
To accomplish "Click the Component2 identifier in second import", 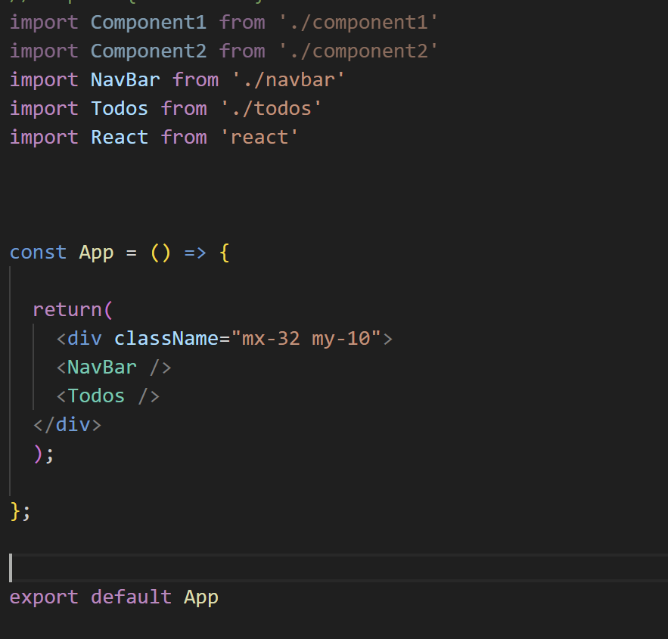I will pyautogui.click(x=148, y=51).
